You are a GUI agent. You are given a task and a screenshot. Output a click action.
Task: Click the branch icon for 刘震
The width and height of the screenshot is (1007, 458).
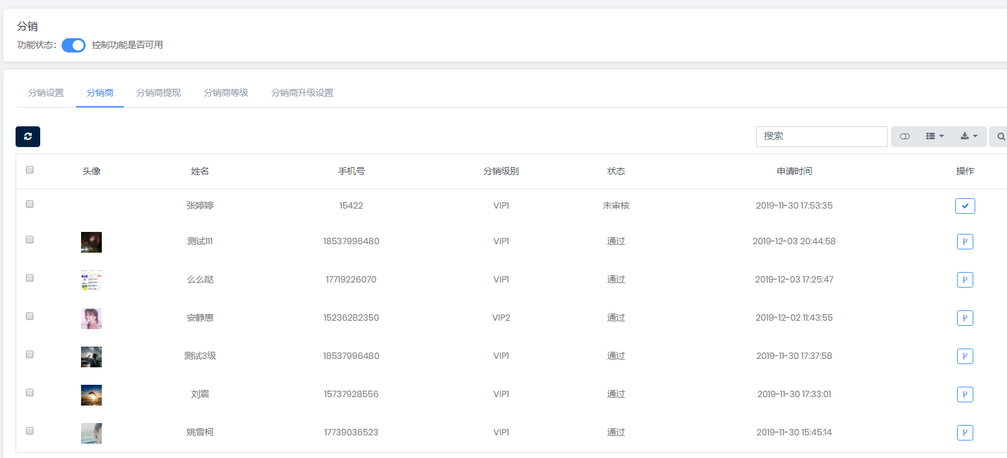pyautogui.click(x=965, y=395)
